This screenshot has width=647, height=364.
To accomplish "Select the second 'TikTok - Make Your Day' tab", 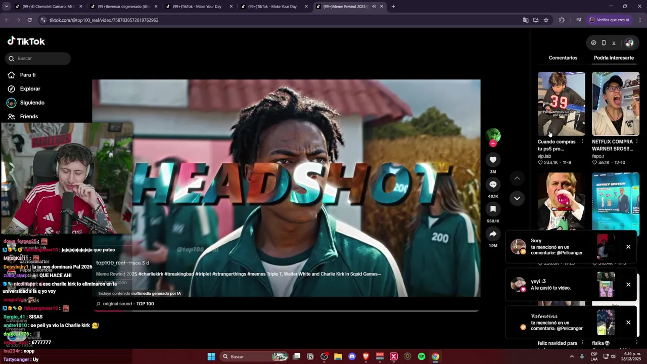I will [273, 7].
